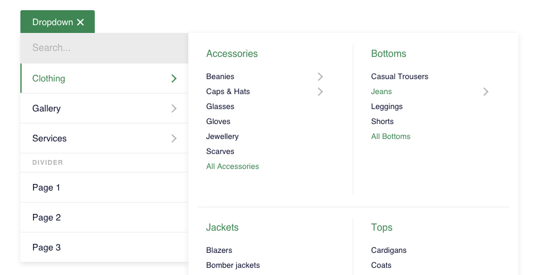Viewport: 547px width, 275px height.
Task: Type in the Search field
Action: 104,48
